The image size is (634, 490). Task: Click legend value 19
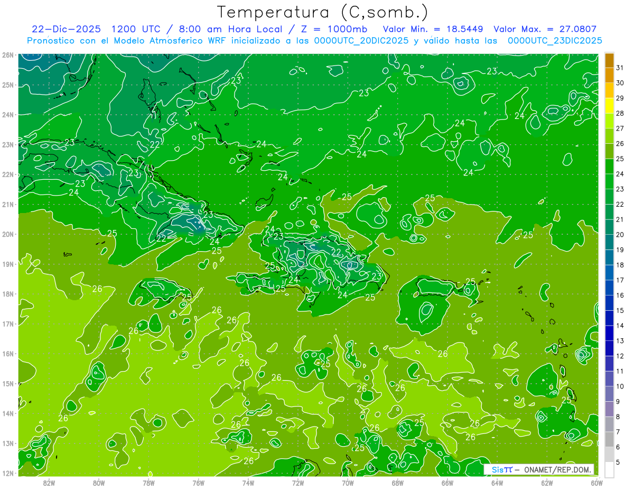pos(620,249)
